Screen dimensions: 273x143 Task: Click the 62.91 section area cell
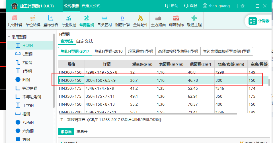coord(201,96)
